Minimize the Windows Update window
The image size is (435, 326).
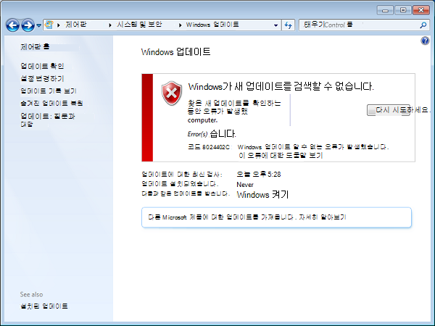[x=385, y=10]
